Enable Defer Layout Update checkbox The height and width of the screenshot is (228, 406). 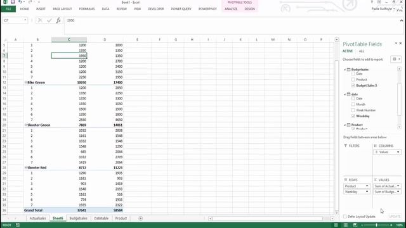(x=345, y=217)
